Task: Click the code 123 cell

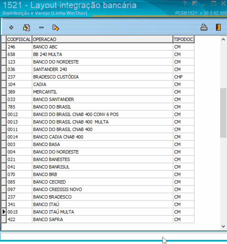Action: 19,62
